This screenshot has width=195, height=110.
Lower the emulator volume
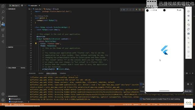[189, 20]
